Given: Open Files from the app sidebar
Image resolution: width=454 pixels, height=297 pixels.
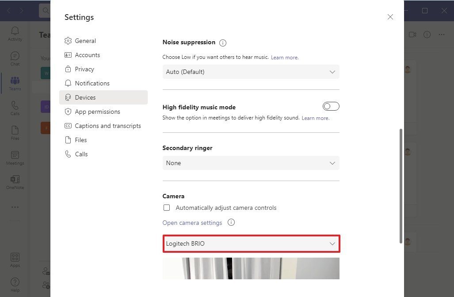Looking at the screenshot, I should (15, 132).
